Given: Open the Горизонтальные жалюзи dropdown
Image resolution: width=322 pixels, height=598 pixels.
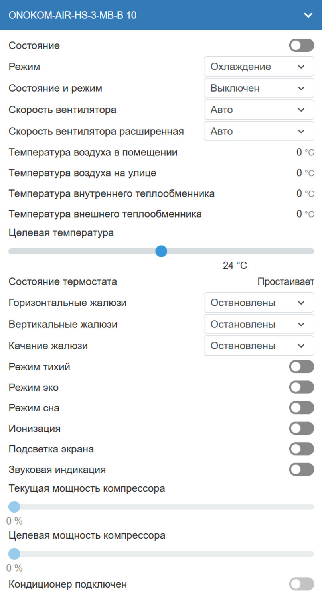Looking at the screenshot, I should pos(259,303).
